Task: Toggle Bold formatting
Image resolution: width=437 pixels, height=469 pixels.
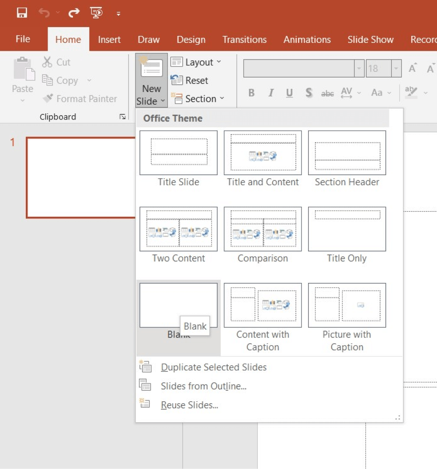Action: [x=251, y=93]
